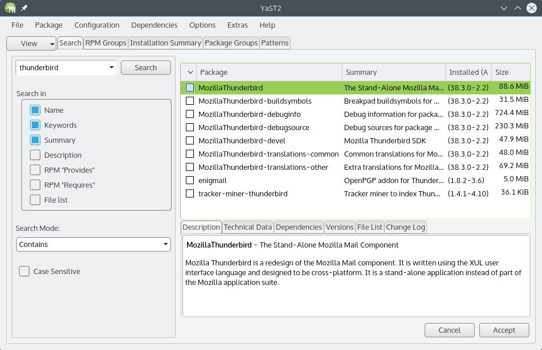
Task: Switch to the Installation Summary tab
Action: [166, 43]
